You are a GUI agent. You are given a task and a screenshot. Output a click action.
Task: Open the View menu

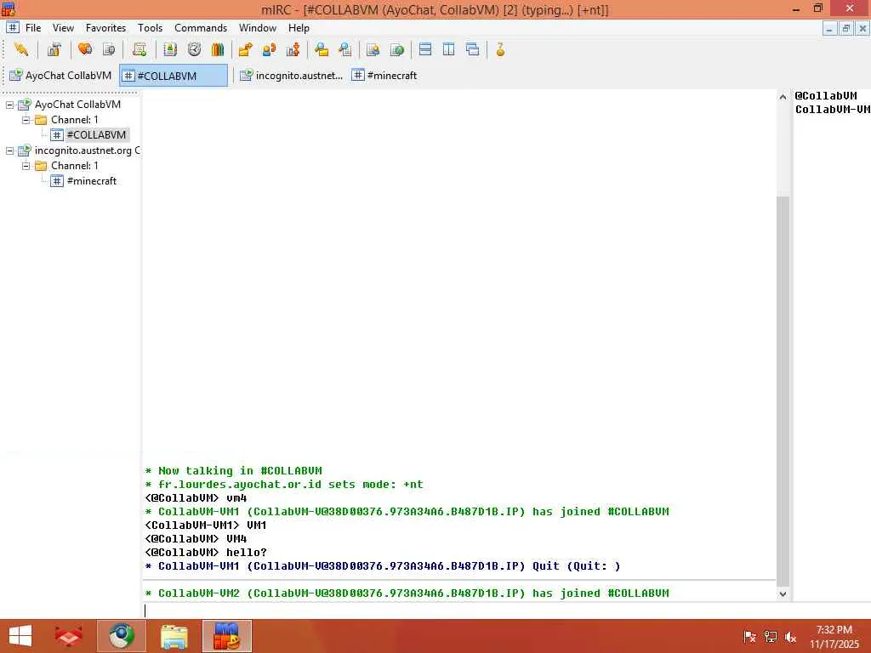(63, 28)
